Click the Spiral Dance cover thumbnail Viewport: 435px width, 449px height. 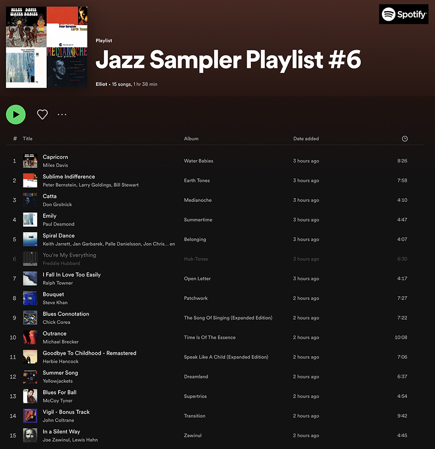(30, 239)
